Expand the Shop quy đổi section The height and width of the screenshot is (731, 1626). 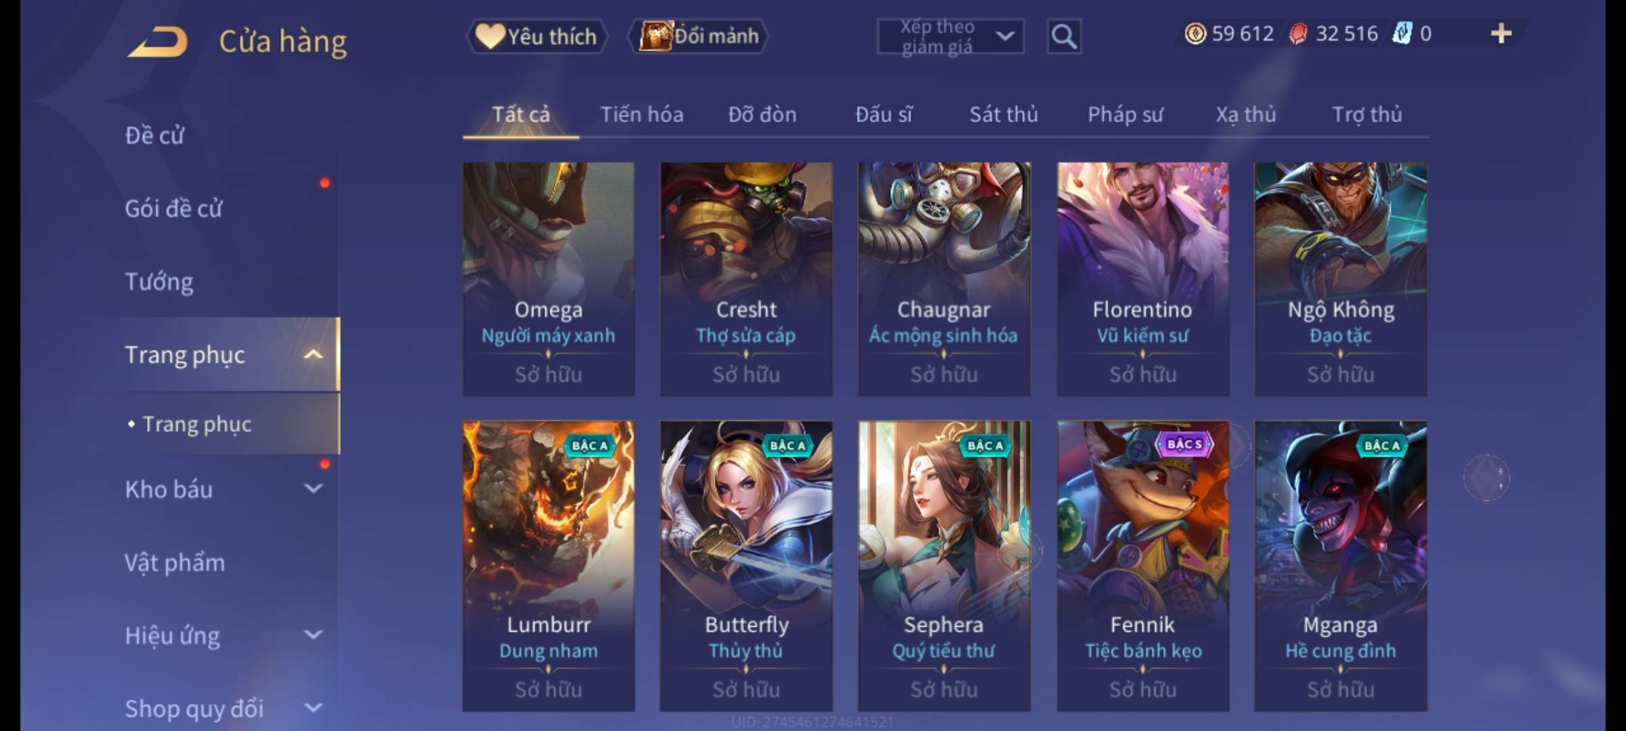[x=313, y=708]
